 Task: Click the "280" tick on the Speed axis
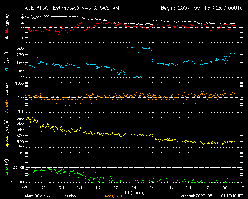click(x=20, y=146)
